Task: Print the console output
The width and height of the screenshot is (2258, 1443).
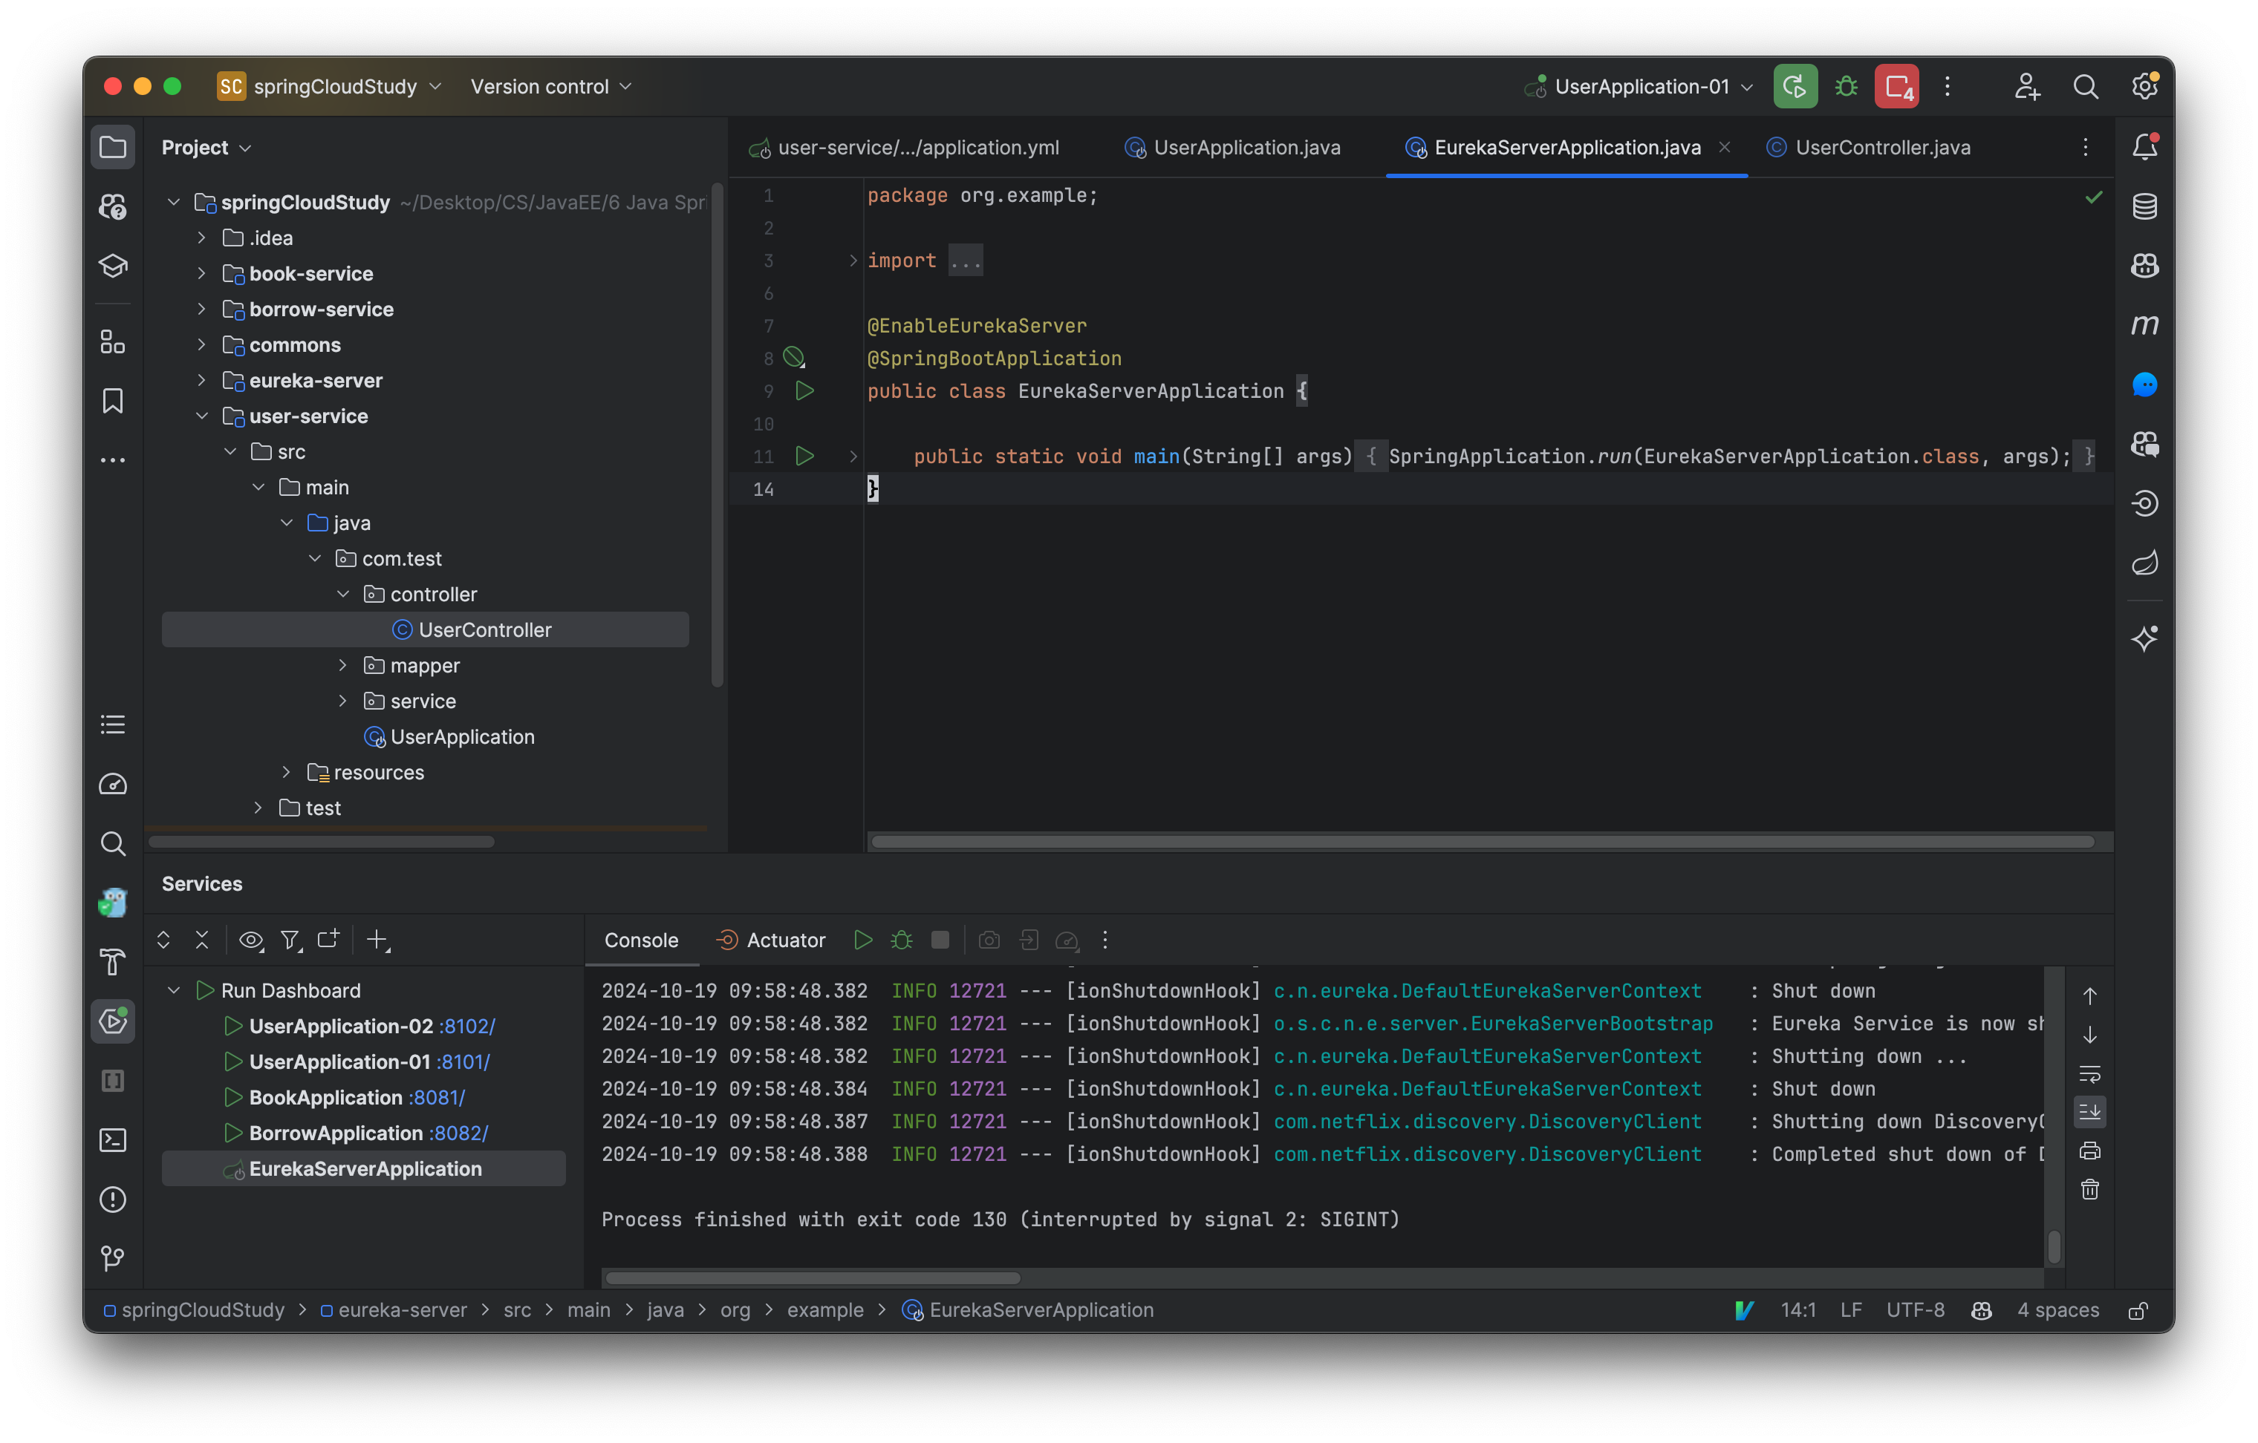Action: pyautogui.click(x=2090, y=1151)
